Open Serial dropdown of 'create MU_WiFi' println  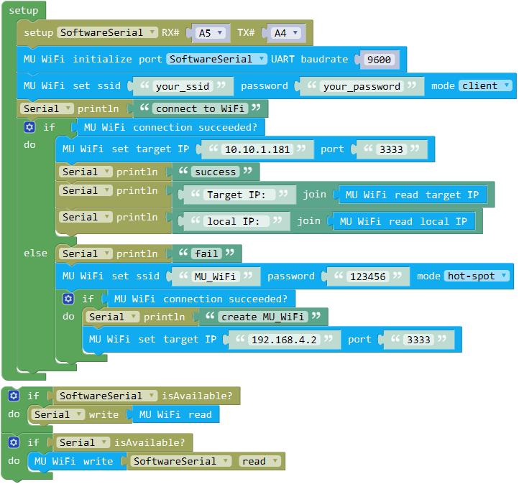(112, 317)
